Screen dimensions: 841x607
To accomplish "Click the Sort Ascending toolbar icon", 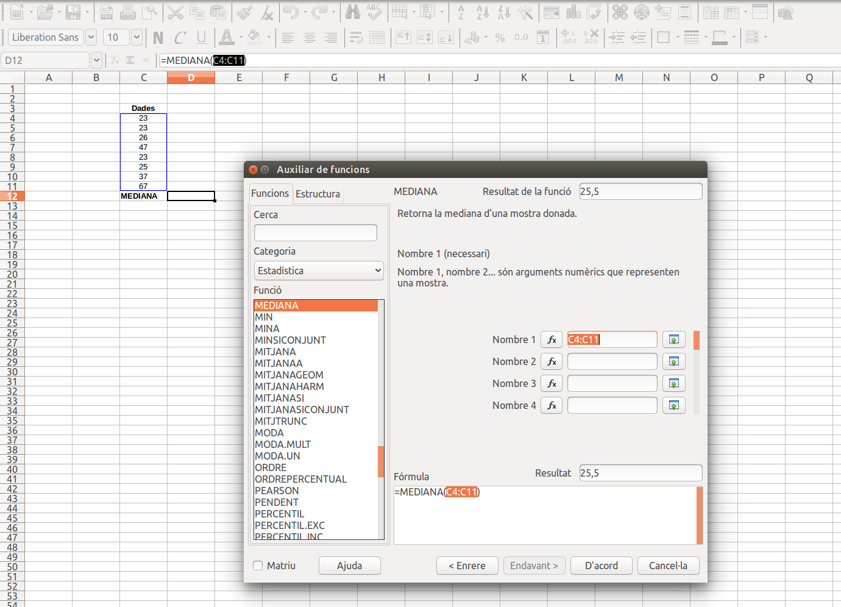I will [x=483, y=12].
